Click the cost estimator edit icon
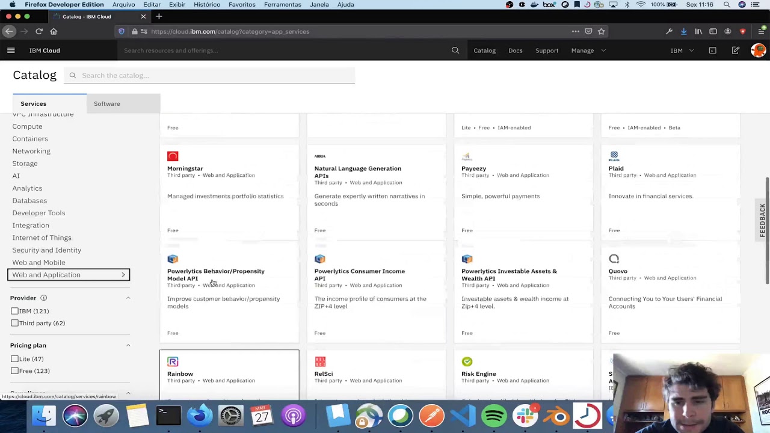The image size is (770, 433). pyautogui.click(x=736, y=51)
